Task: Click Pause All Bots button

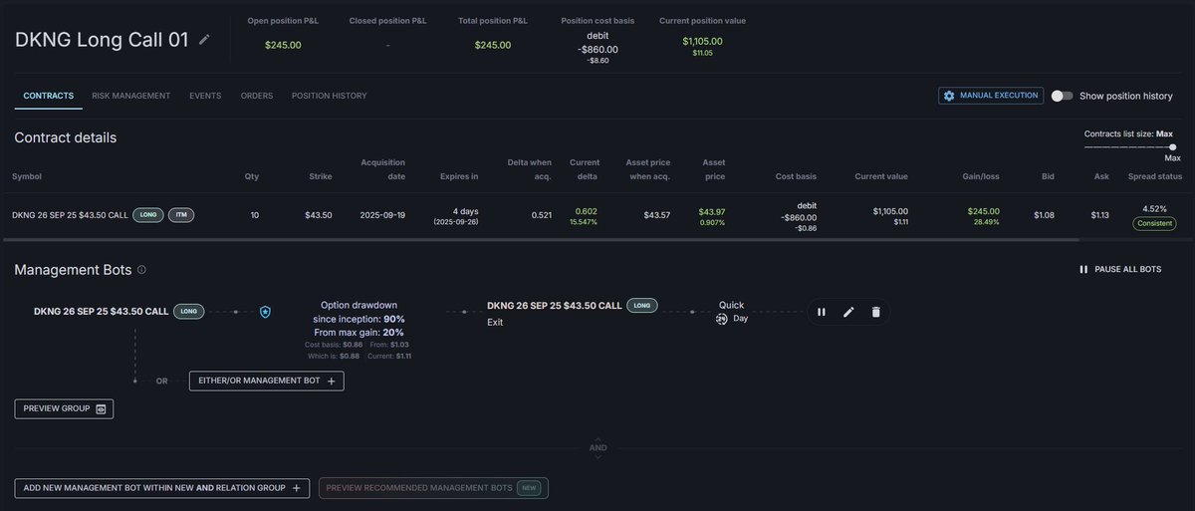Action: (x=1120, y=269)
